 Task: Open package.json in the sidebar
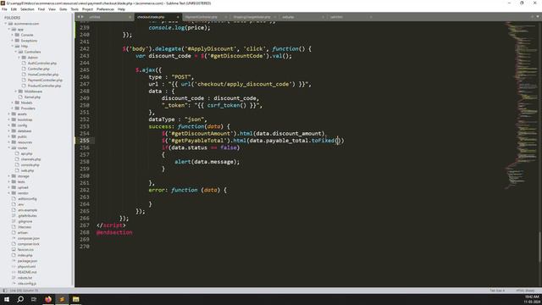click(27, 261)
